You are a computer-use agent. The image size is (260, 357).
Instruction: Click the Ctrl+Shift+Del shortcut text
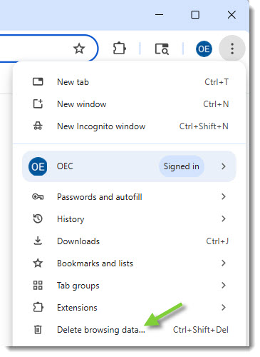(x=201, y=330)
